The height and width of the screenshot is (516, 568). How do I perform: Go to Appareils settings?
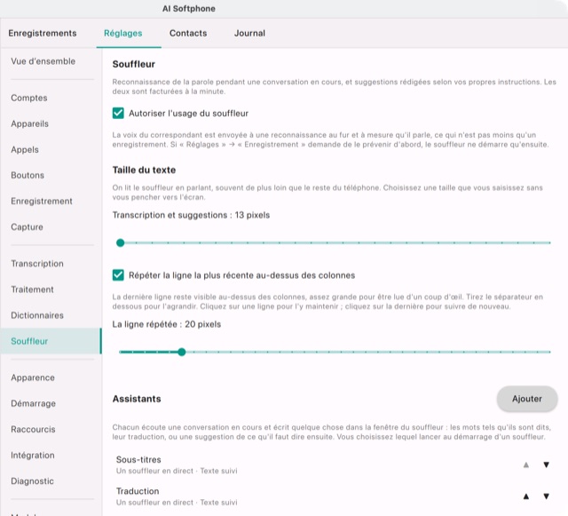(51, 123)
